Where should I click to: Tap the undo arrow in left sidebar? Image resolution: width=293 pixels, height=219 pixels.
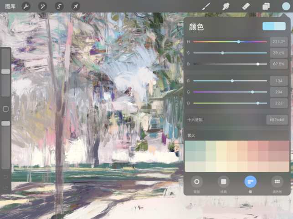point(6,177)
